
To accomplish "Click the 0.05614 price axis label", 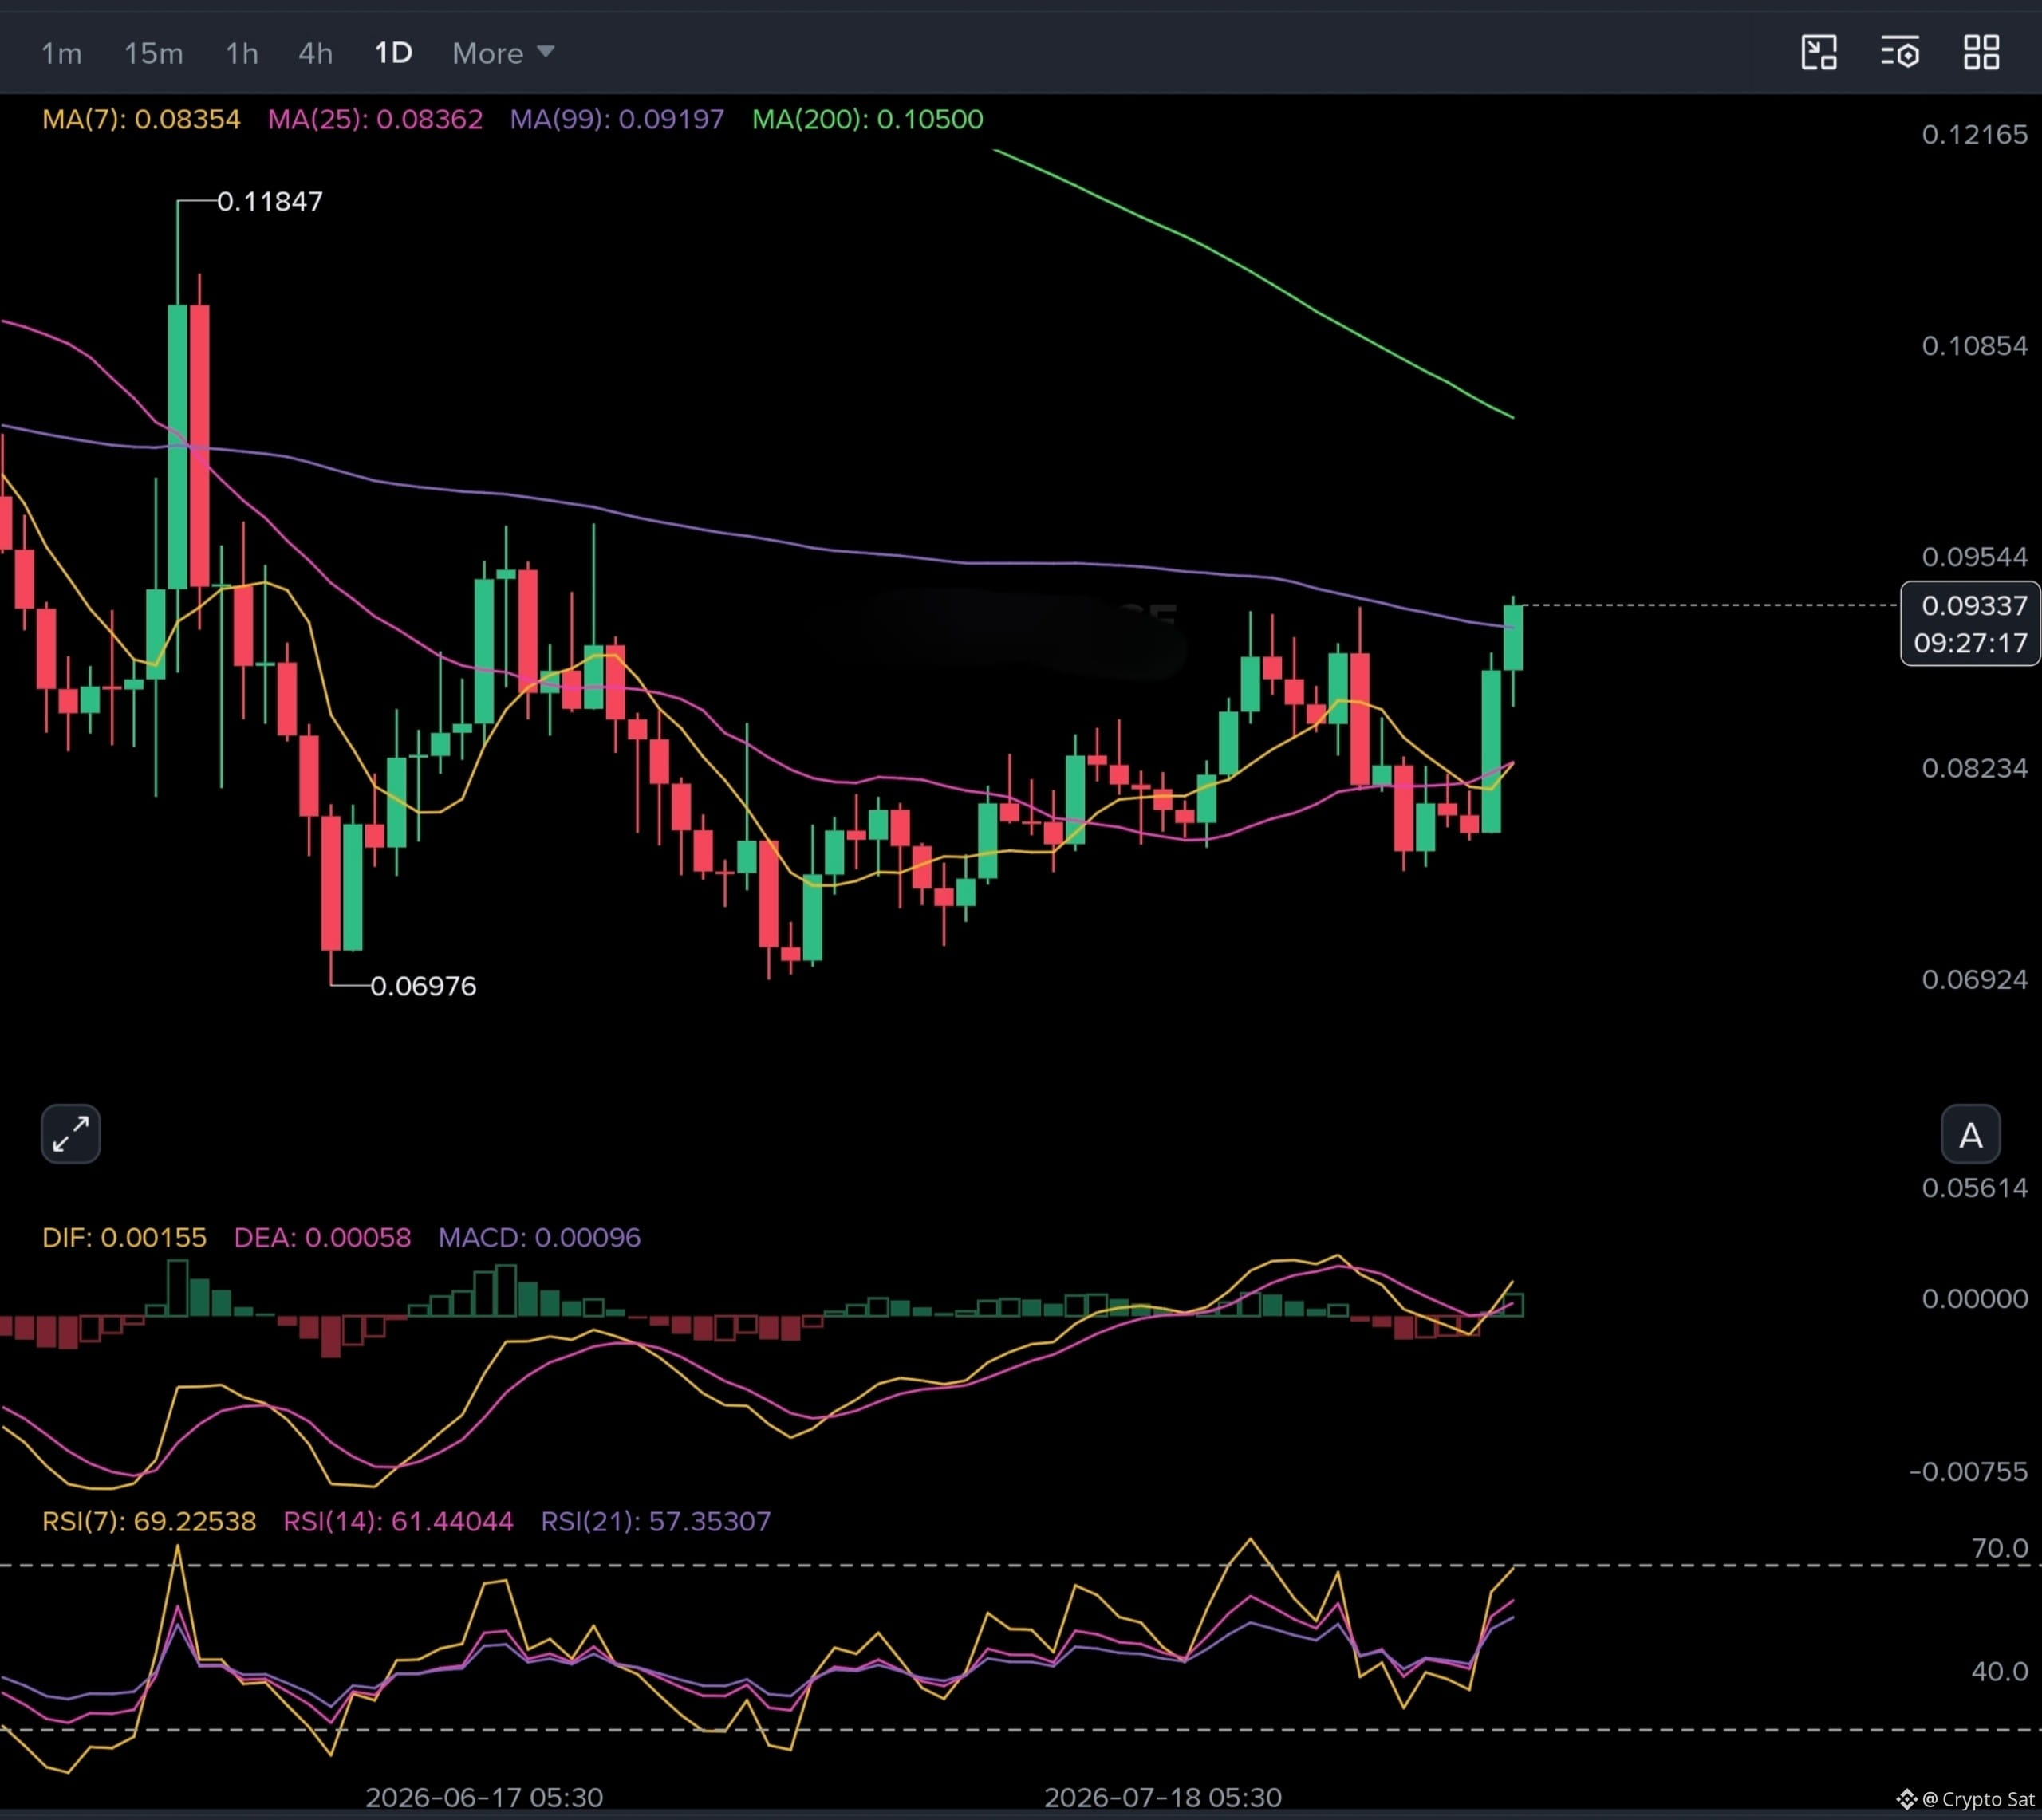I will click(x=1974, y=1187).
